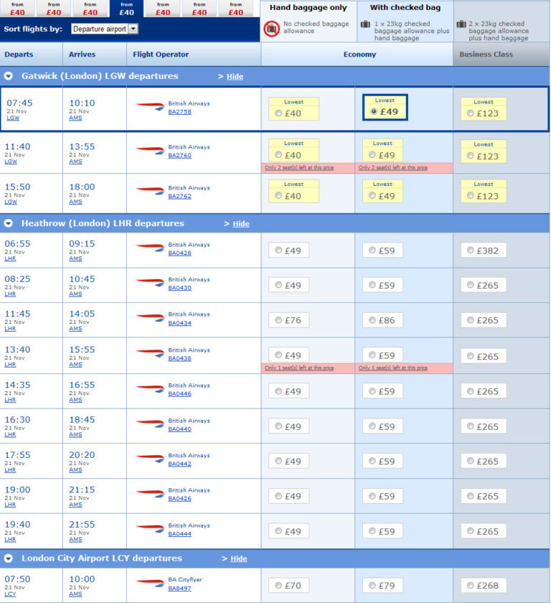Select £49 checked bag fare for 11:40 flight
This screenshot has height=603, width=551.
coord(372,154)
